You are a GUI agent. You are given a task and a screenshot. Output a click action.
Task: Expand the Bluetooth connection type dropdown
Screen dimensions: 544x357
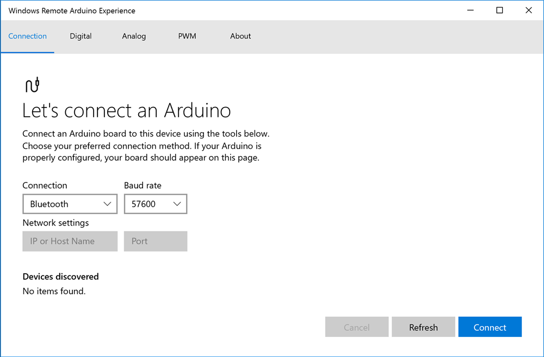tap(70, 204)
